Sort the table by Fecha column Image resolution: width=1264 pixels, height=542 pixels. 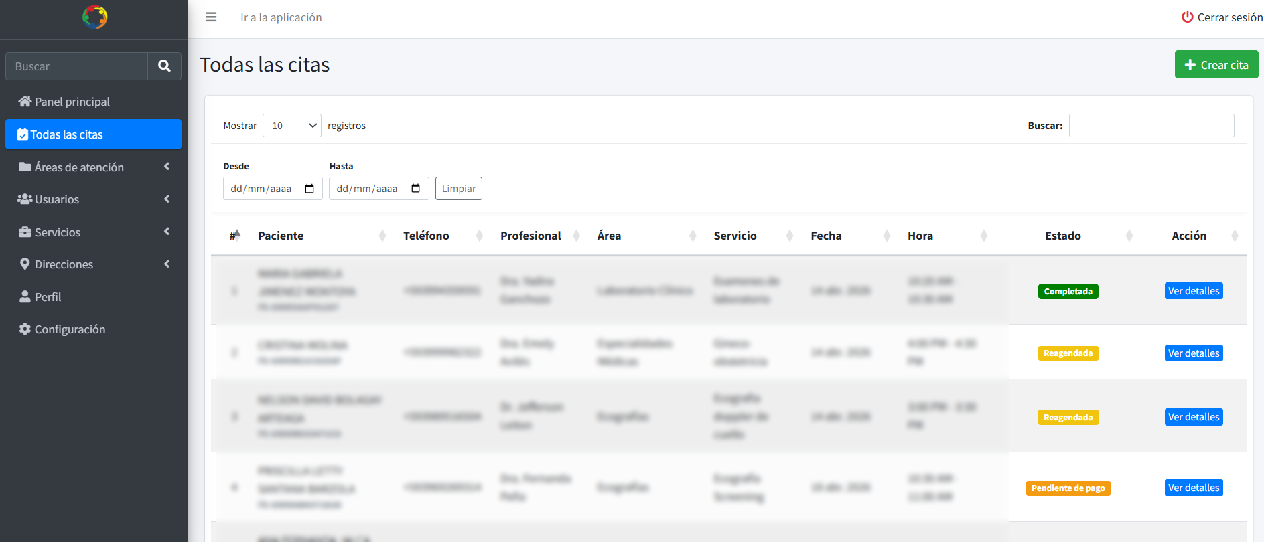click(826, 236)
